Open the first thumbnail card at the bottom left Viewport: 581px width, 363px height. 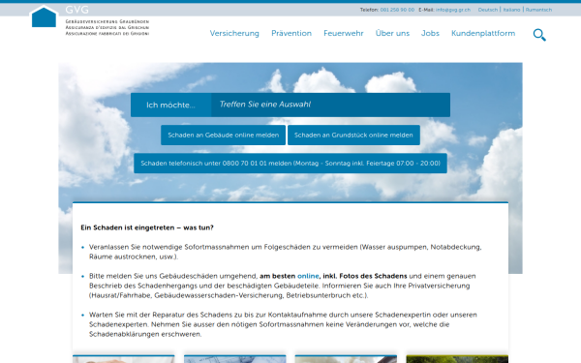pos(123,359)
